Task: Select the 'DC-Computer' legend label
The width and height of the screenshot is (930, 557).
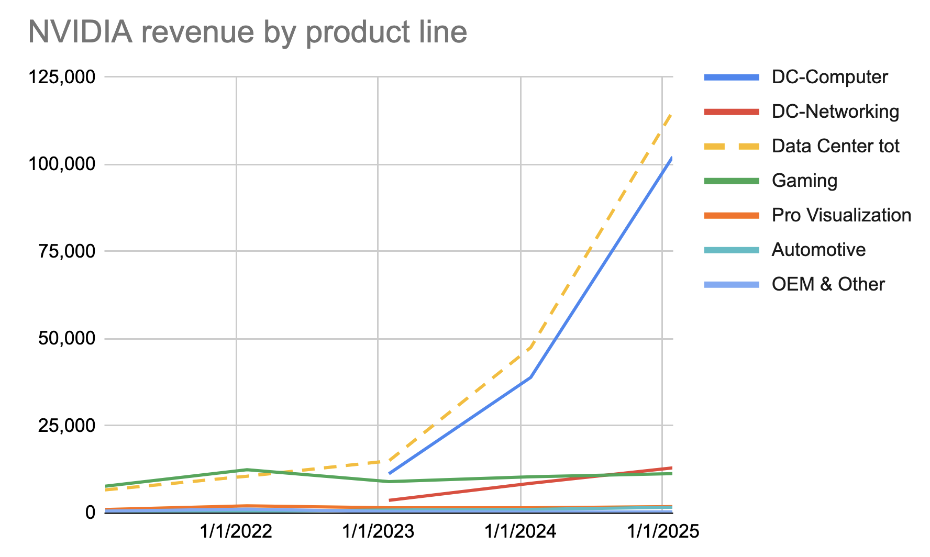Action: click(x=829, y=77)
